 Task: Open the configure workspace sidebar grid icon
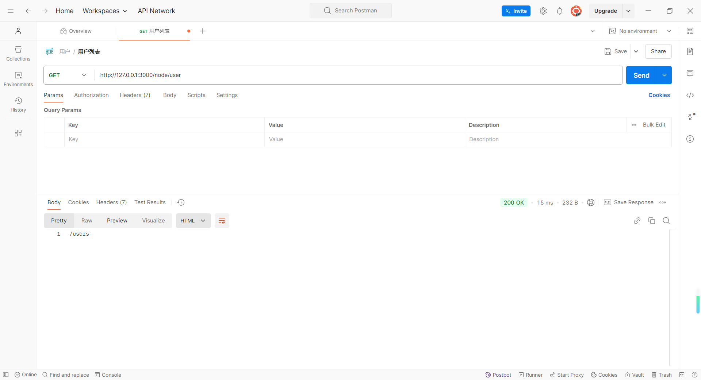18,133
